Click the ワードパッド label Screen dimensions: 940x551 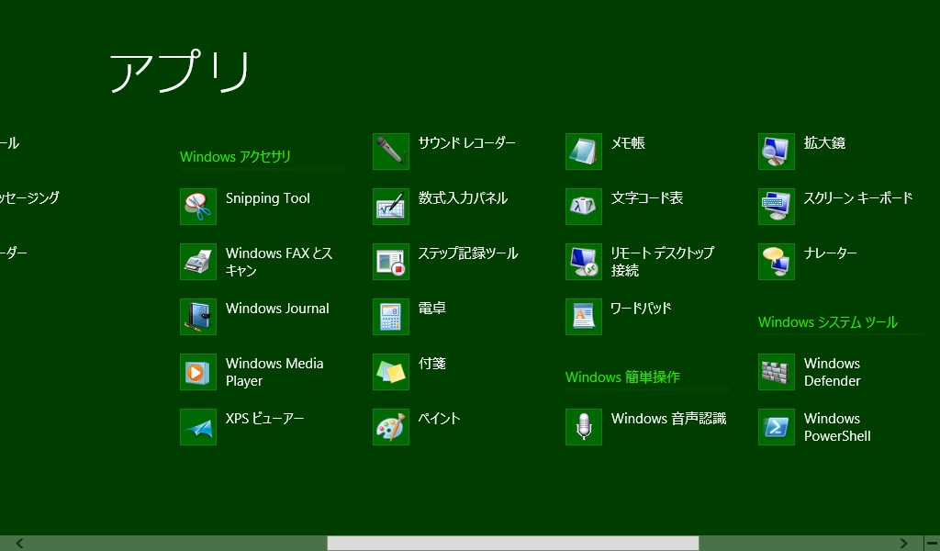click(641, 309)
